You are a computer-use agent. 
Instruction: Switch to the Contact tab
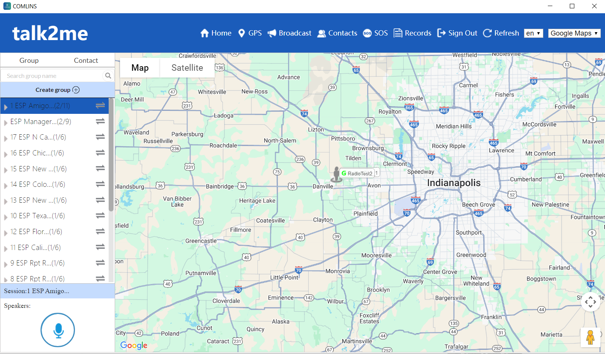[86, 61]
